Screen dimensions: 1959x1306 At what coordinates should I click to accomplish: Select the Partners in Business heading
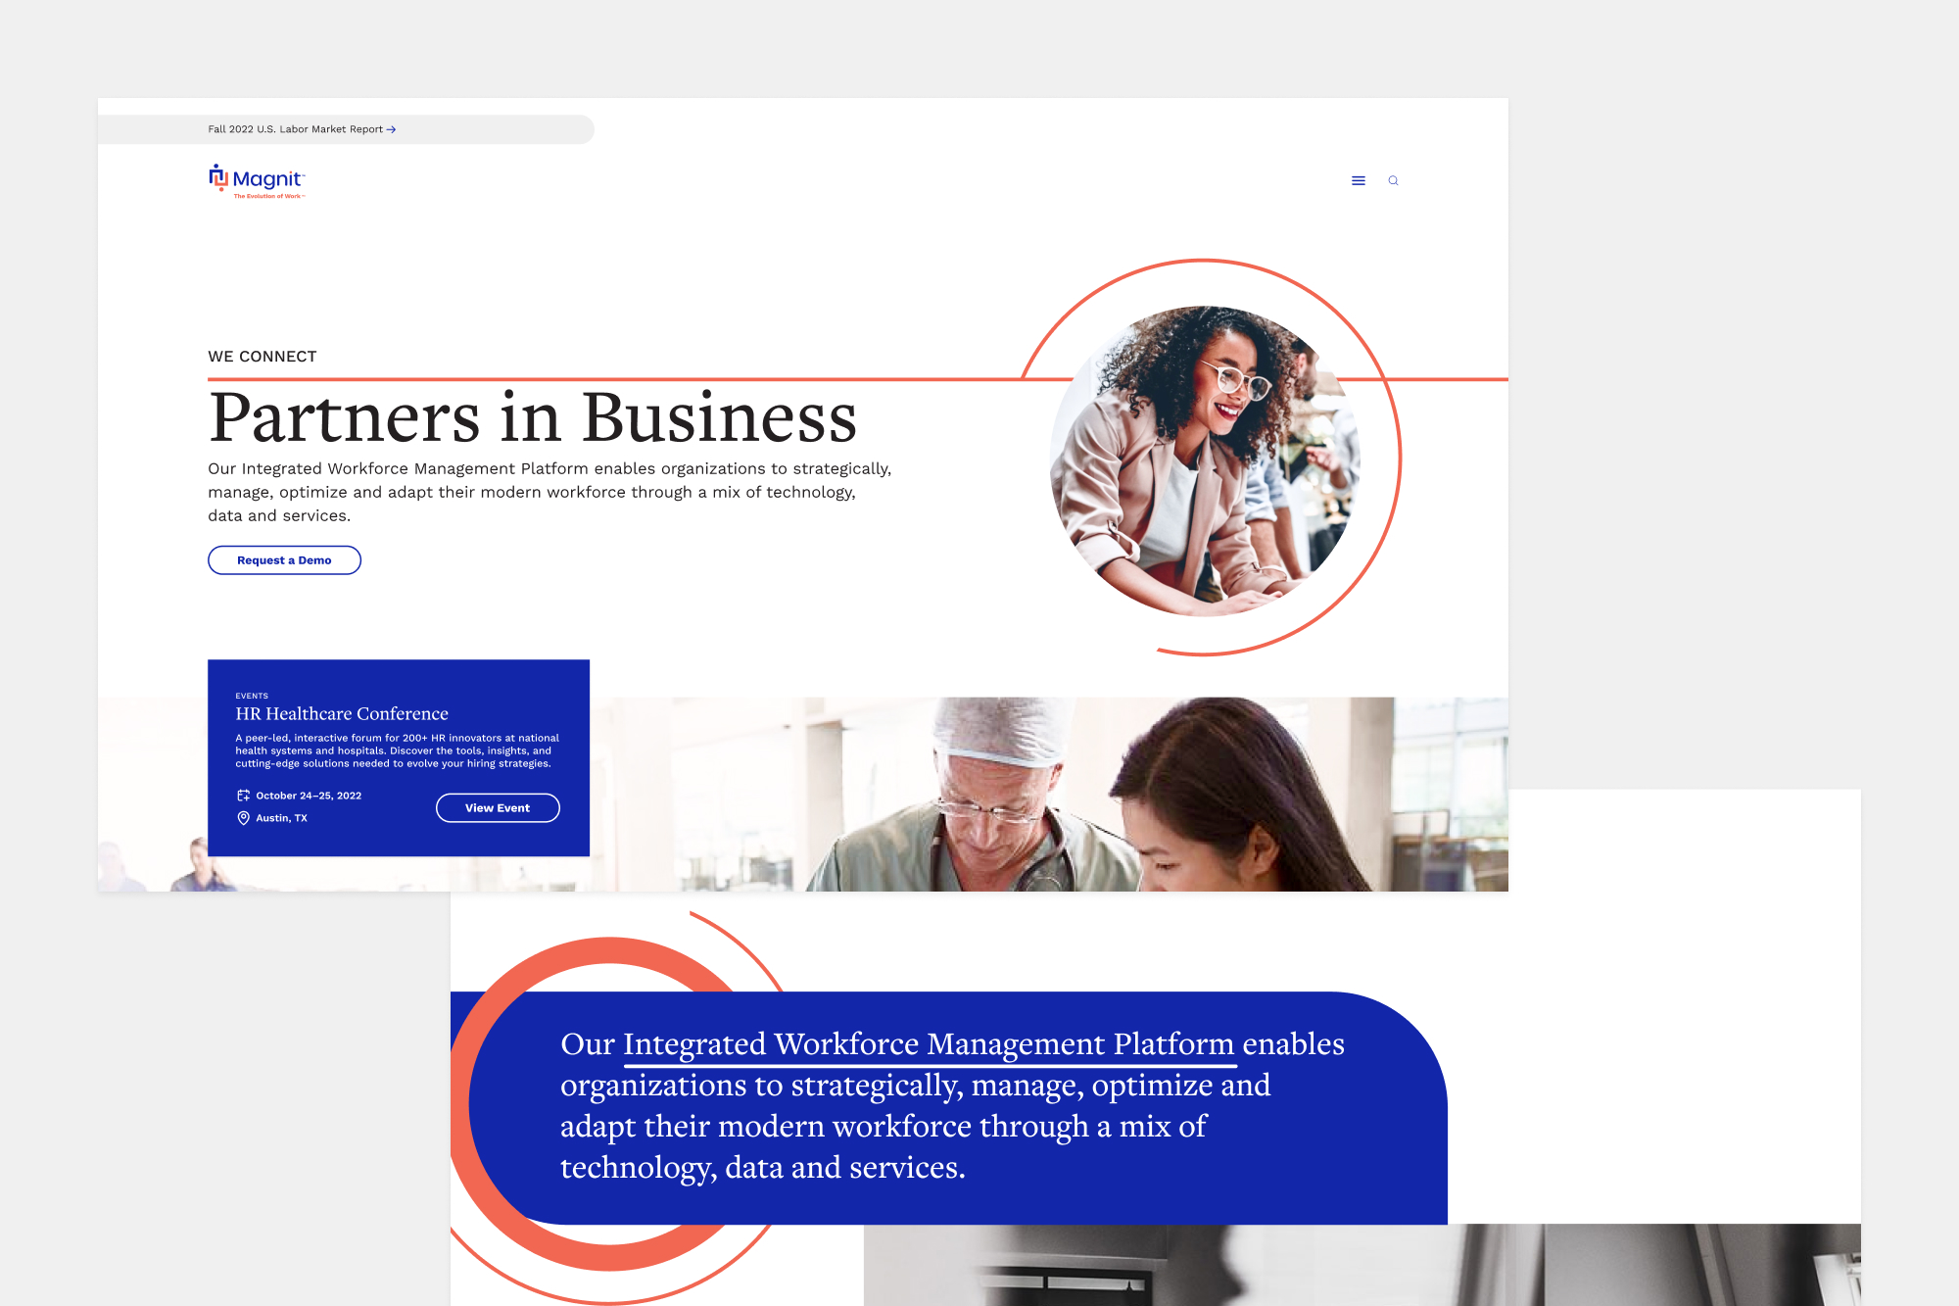point(533,416)
